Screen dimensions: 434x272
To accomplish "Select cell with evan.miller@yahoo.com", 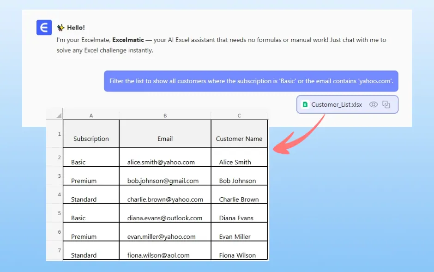I will [x=161, y=236].
